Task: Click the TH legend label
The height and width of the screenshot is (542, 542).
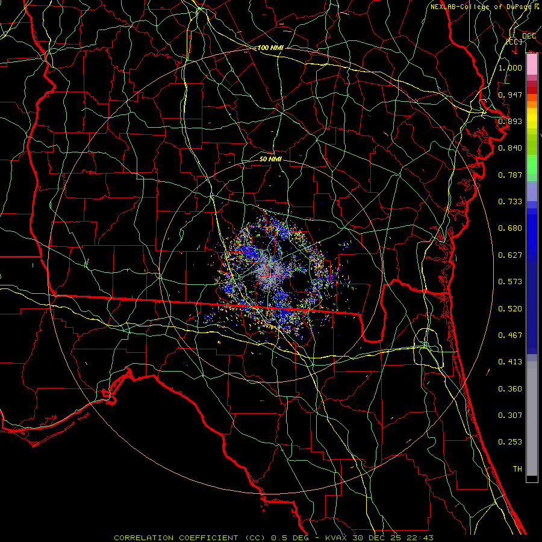Action: [x=517, y=469]
